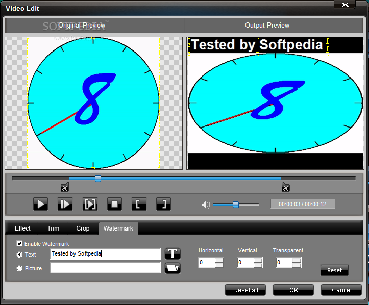Switch to the Effect tab
Image resolution: width=369 pixels, height=305 pixels.
click(22, 228)
